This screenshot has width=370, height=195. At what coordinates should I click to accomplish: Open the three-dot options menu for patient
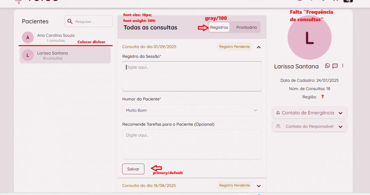coord(343,66)
